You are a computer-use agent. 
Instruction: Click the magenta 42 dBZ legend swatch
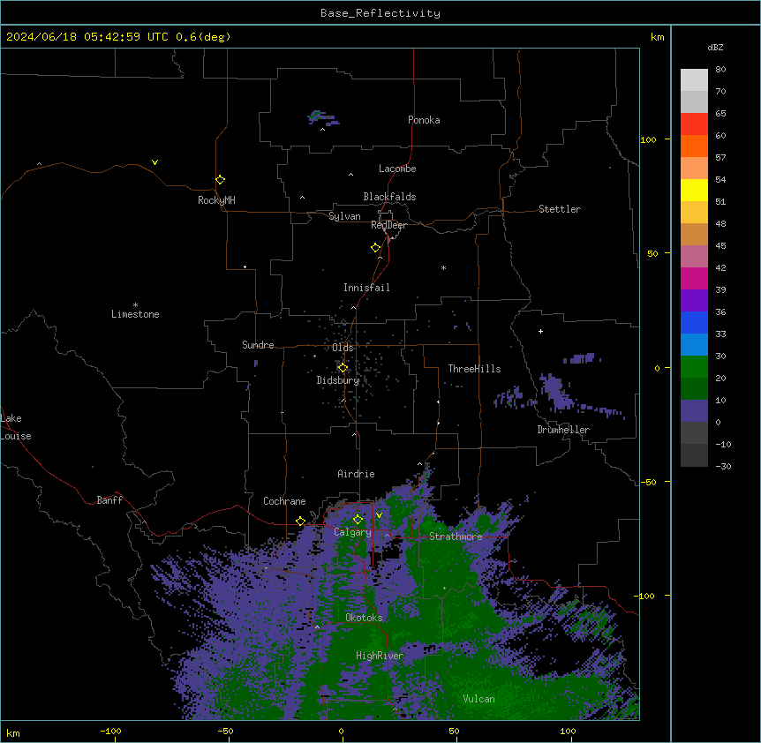click(694, 278)
